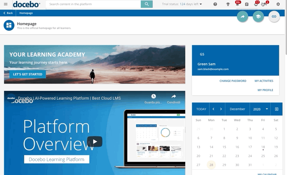Open the help question mark icon

coord(215,4)
